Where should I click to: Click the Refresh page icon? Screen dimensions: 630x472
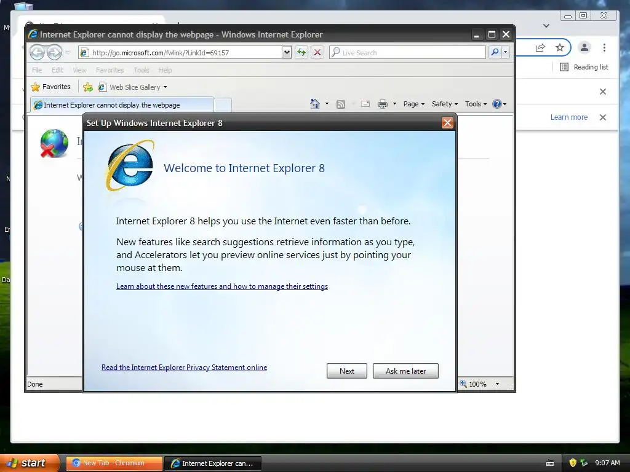[301, 53]
